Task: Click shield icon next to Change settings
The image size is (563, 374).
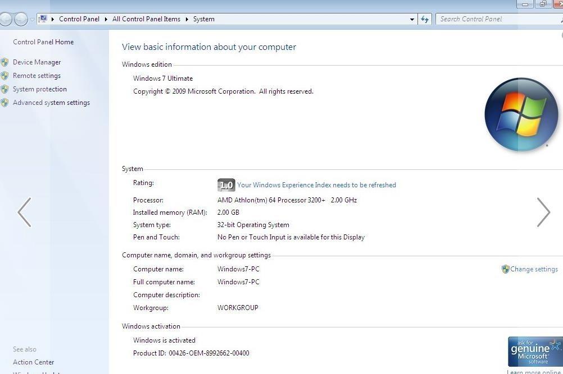Action: [x=505, y=269]
